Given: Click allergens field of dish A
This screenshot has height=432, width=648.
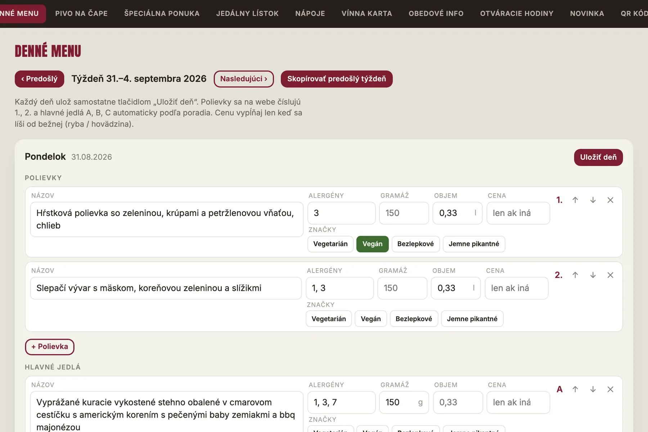Looking at the screenshot, I should coord(341,402).
